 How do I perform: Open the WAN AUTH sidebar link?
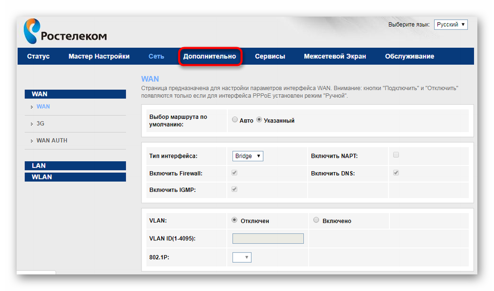51,141
